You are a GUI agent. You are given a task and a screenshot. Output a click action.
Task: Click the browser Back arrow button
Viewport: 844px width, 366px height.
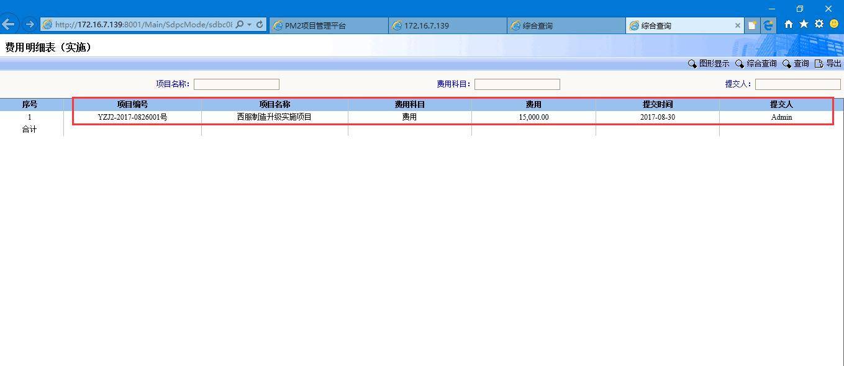click(x=9, y=25)
